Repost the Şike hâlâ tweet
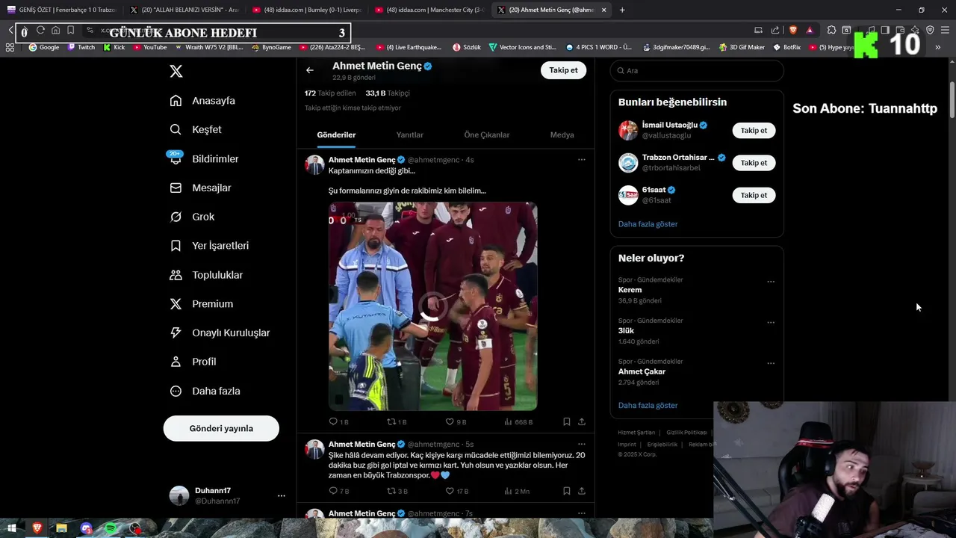The width and height of the screenshot is (956, 538). 397,491
